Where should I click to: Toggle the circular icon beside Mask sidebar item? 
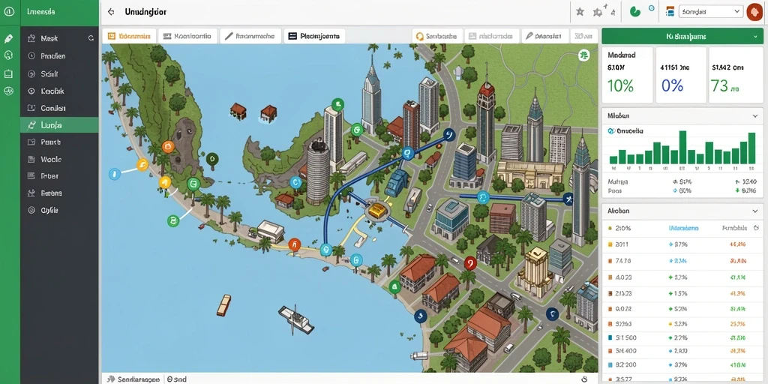pos(91,37)
